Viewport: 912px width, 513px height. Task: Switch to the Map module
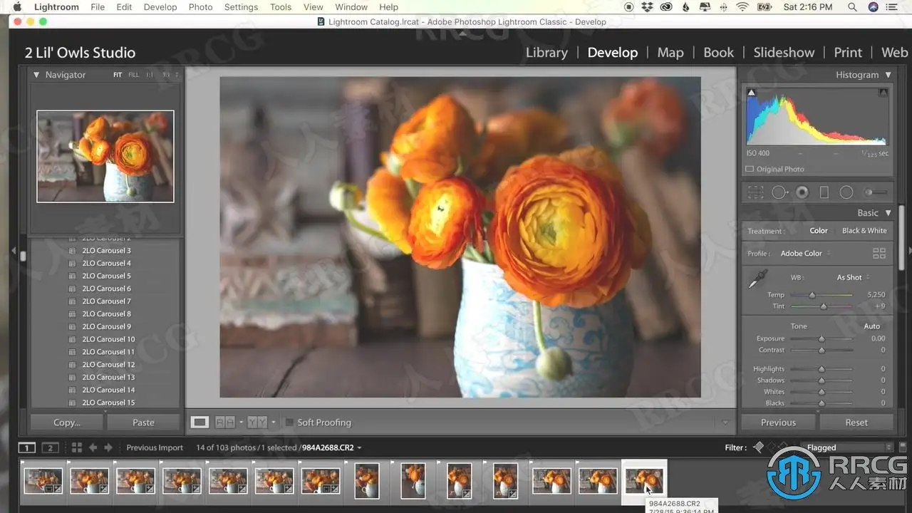pos(670,52)
